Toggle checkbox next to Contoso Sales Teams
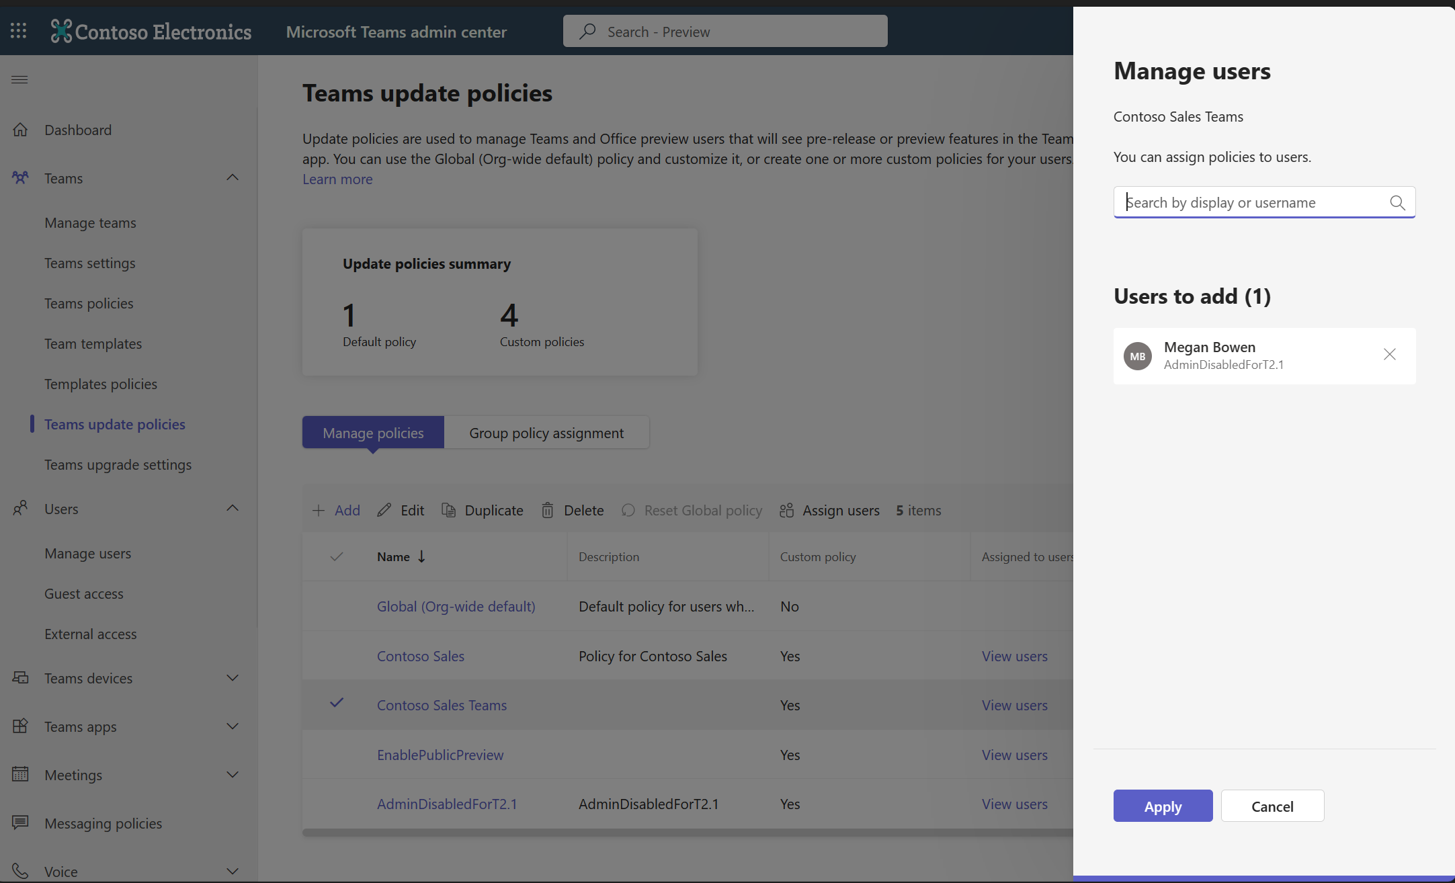The height and width of the screenshot is (883, 1455). pyautogui.click(x=337, y=704)
